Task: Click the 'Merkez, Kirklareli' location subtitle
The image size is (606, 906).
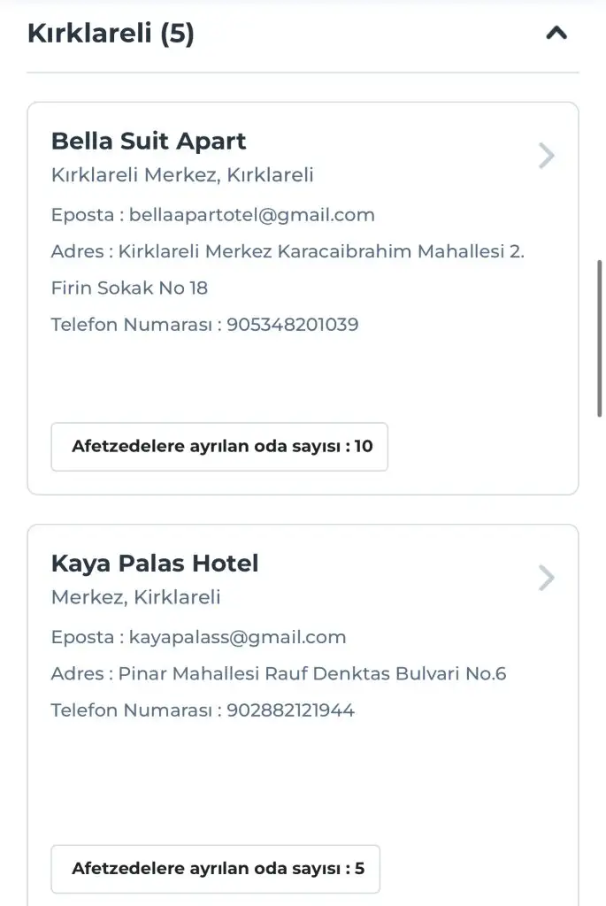Action: coord(135,597)
